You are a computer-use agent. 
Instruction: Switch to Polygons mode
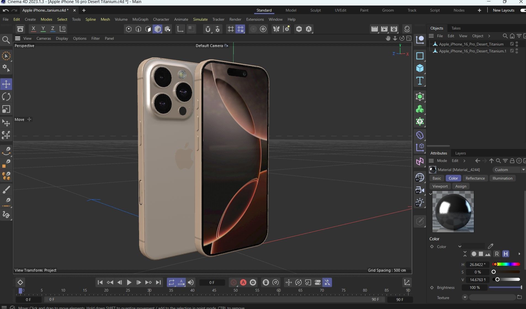tap(148, 29)
